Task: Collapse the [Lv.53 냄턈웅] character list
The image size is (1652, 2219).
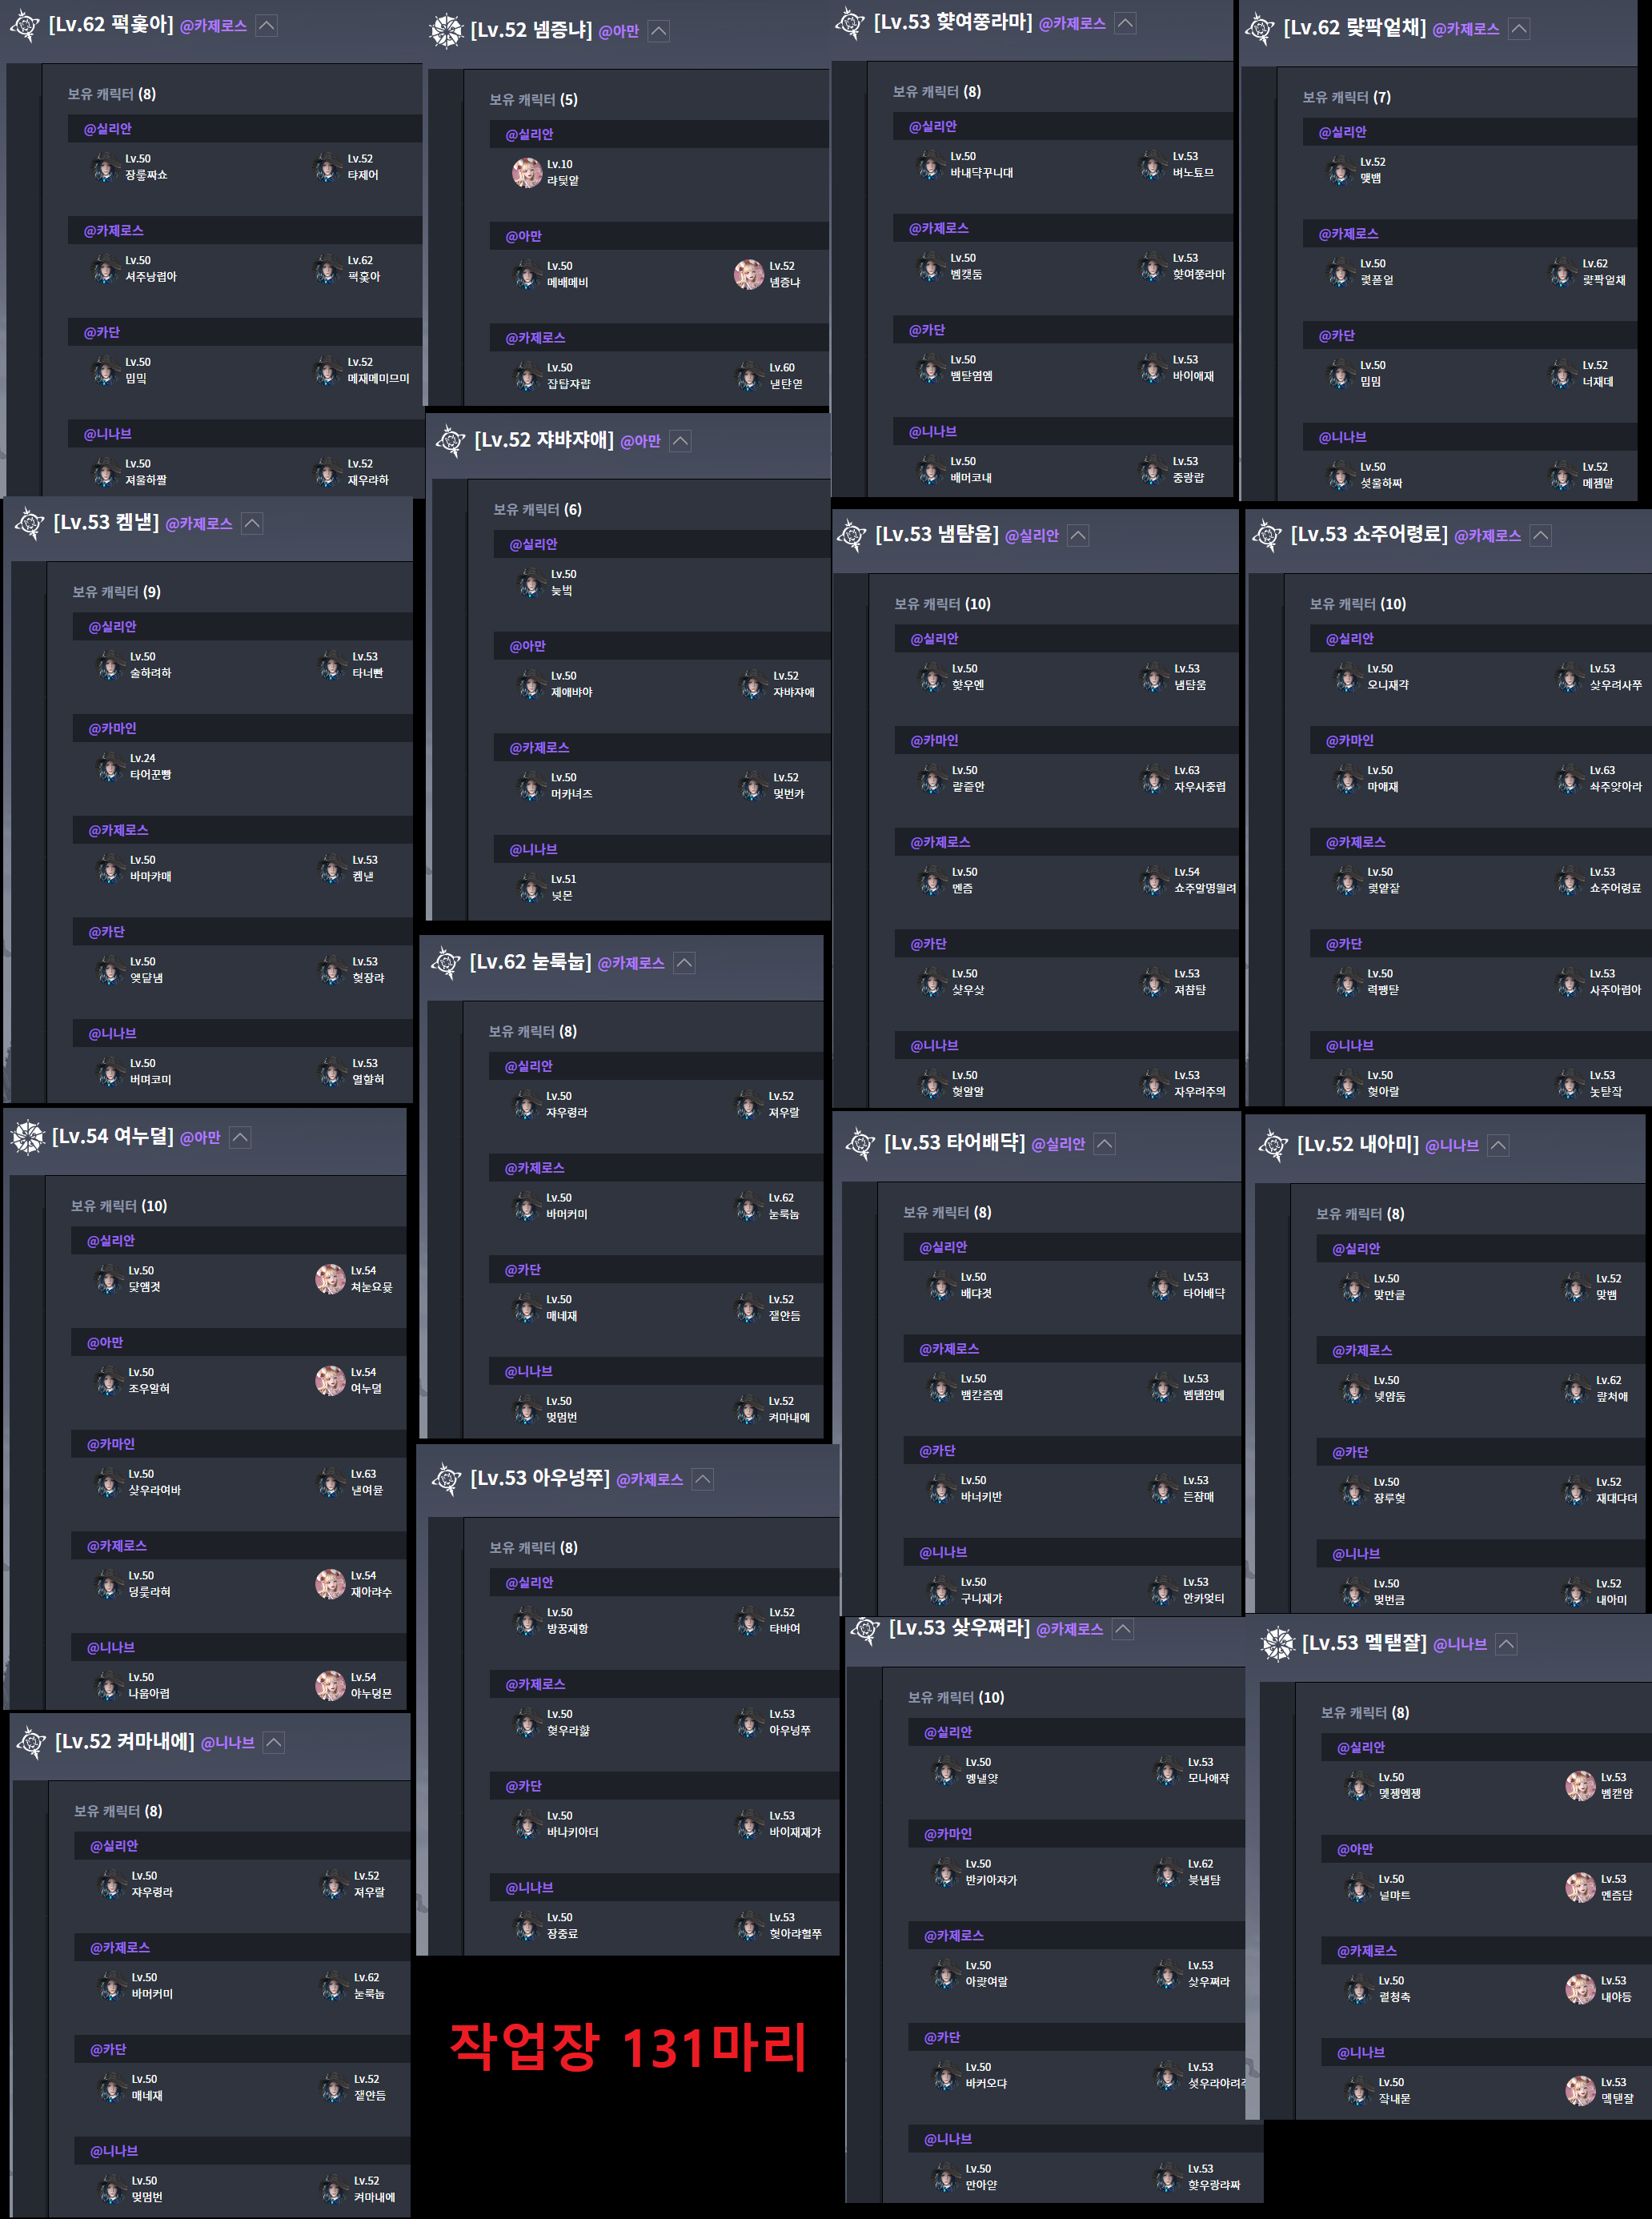Action: (x=1078, y=535)
